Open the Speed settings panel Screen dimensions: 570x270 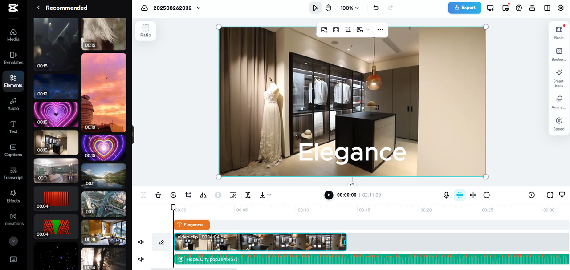559,123
